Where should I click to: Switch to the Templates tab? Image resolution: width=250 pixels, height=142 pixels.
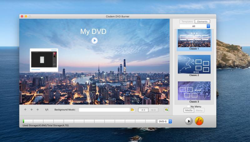187,22
